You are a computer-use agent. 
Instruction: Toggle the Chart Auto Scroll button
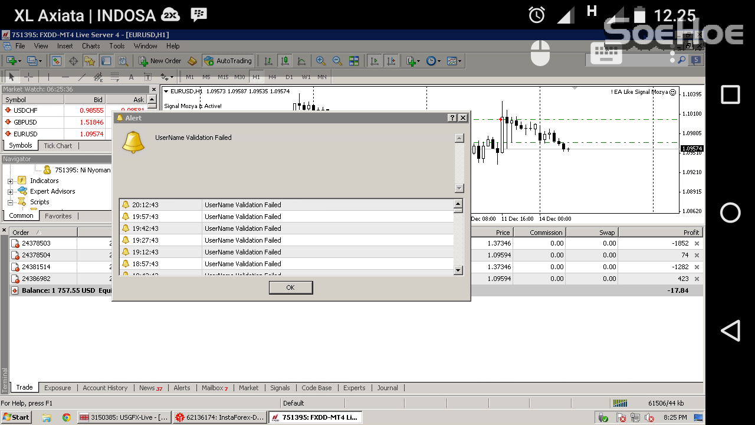374,60
